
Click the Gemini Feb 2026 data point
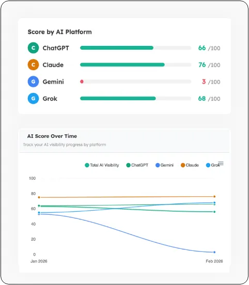[x=214, y=252]
